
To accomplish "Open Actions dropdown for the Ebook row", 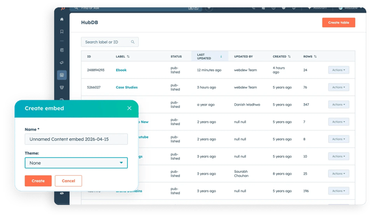I will [x=339, y=70].
